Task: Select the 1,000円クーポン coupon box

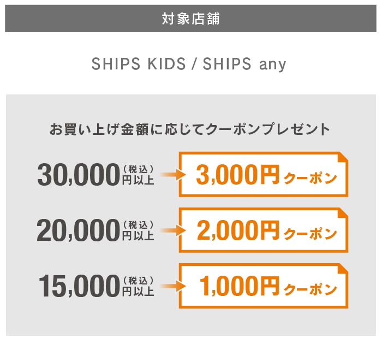Action: click(263, 286)
